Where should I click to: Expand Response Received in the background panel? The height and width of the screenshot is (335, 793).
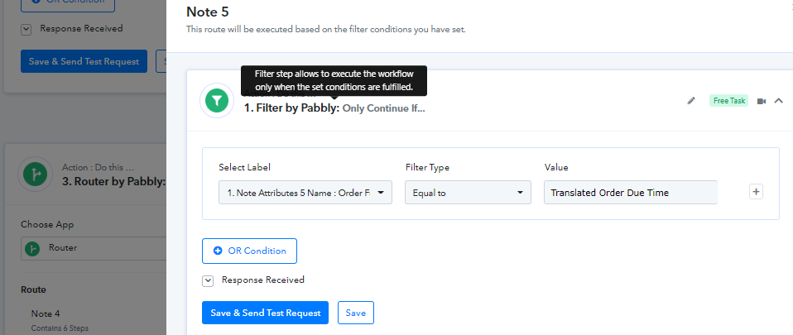[x=26, y=29]
